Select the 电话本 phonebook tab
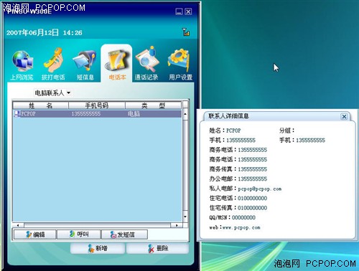The width and height of the screenshot is (359, 271). click(117, 64)
